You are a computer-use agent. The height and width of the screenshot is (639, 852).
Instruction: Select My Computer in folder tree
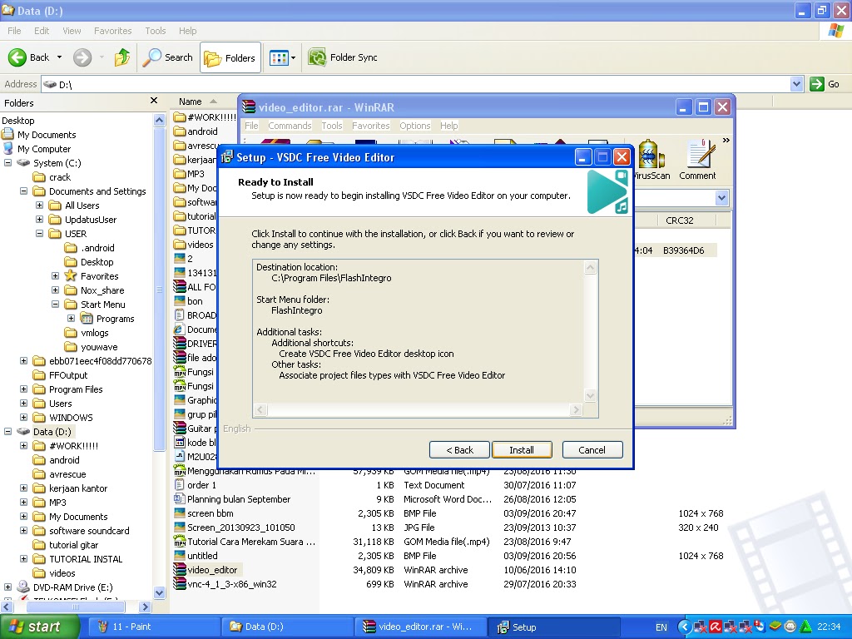click(x=44, y=149)
